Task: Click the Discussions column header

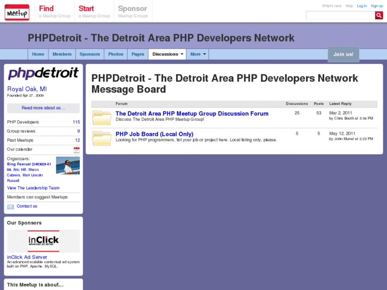Action: [297, 104]
